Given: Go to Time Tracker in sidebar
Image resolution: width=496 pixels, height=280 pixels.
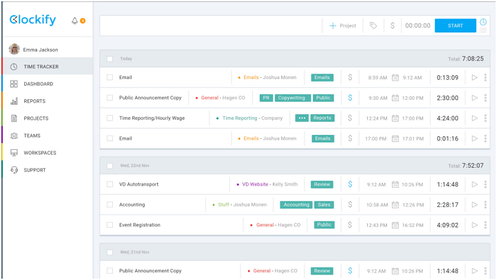Looking at the screenshot, I should tap(48, 66).
